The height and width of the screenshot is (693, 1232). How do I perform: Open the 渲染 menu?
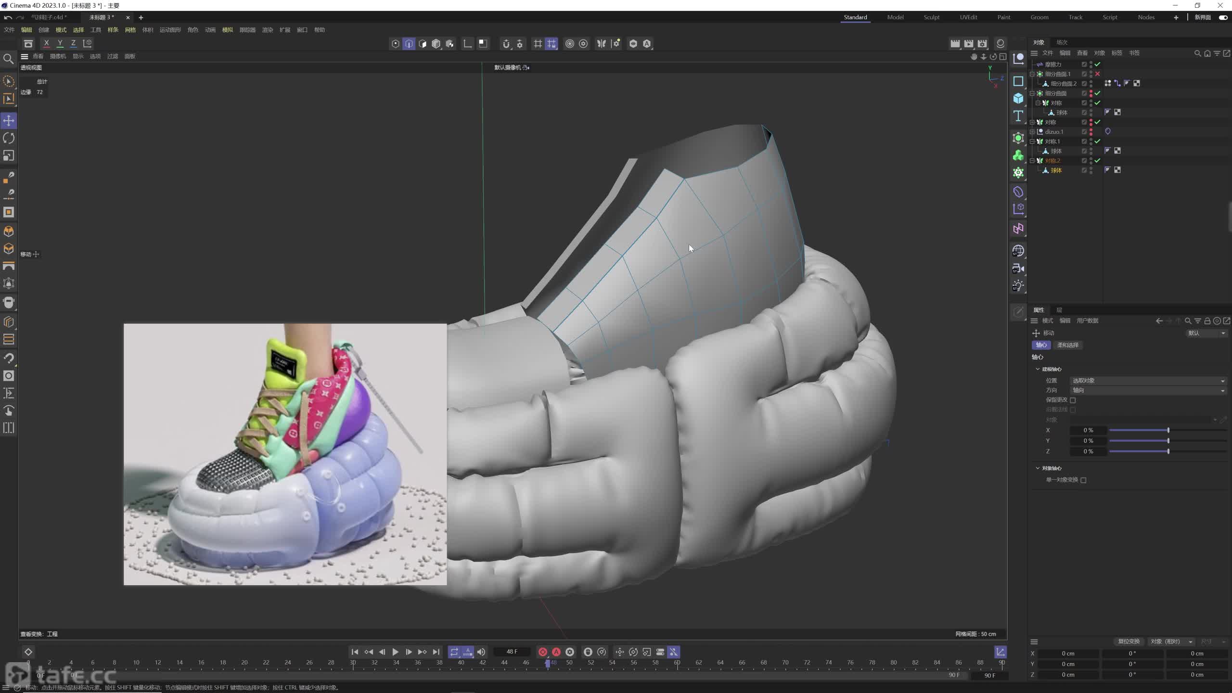(268, 30)
